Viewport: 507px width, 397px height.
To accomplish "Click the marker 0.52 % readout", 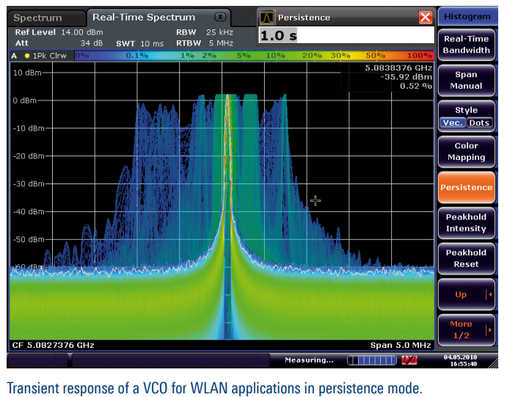I will coord(416,86).
